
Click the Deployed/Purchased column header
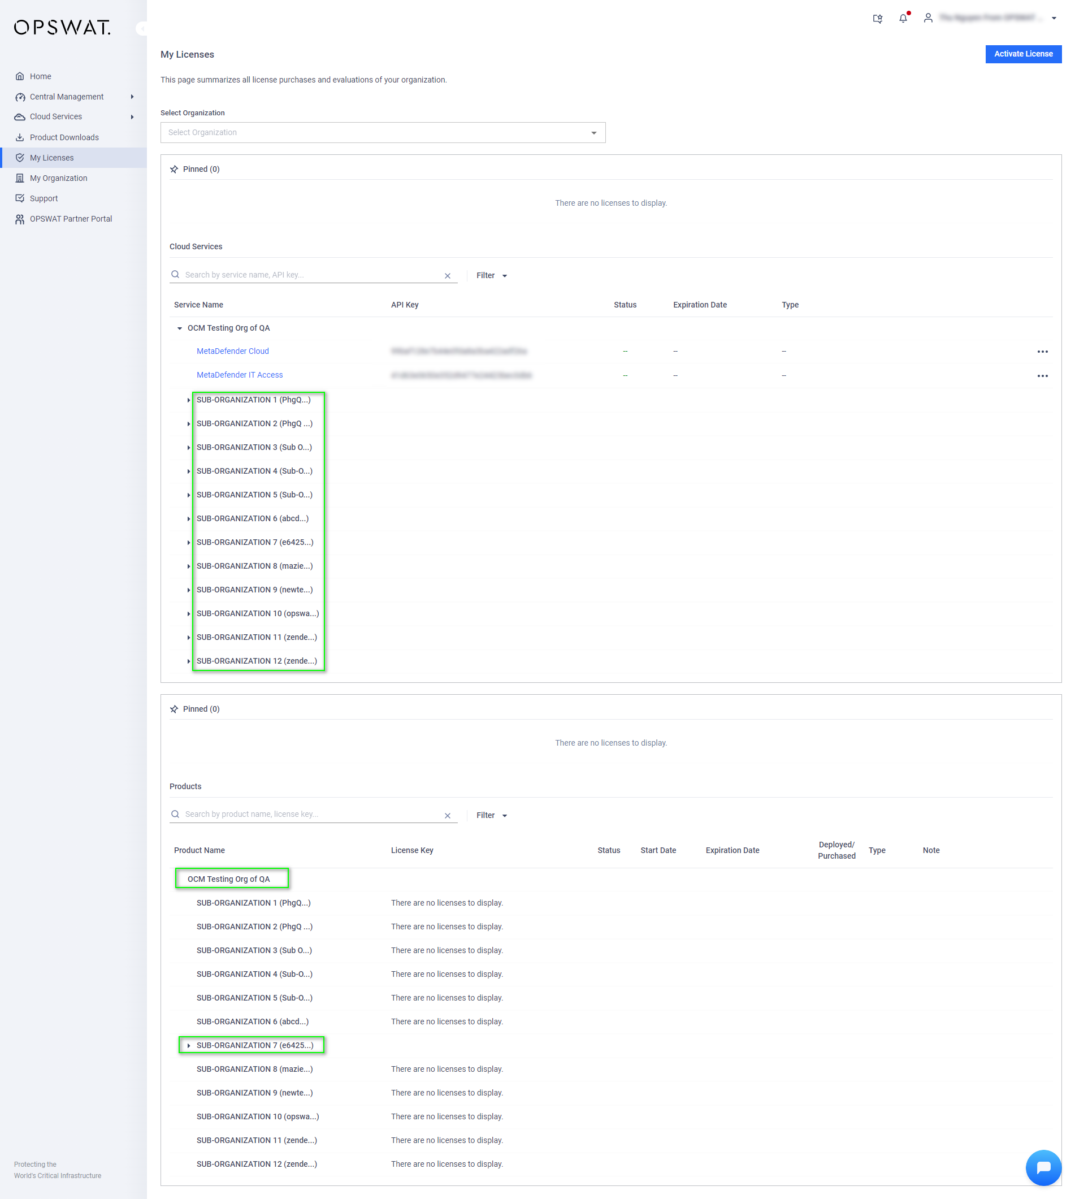[x=836, y=851]
